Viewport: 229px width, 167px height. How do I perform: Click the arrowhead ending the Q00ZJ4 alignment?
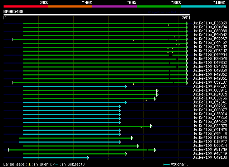point(138,146)
